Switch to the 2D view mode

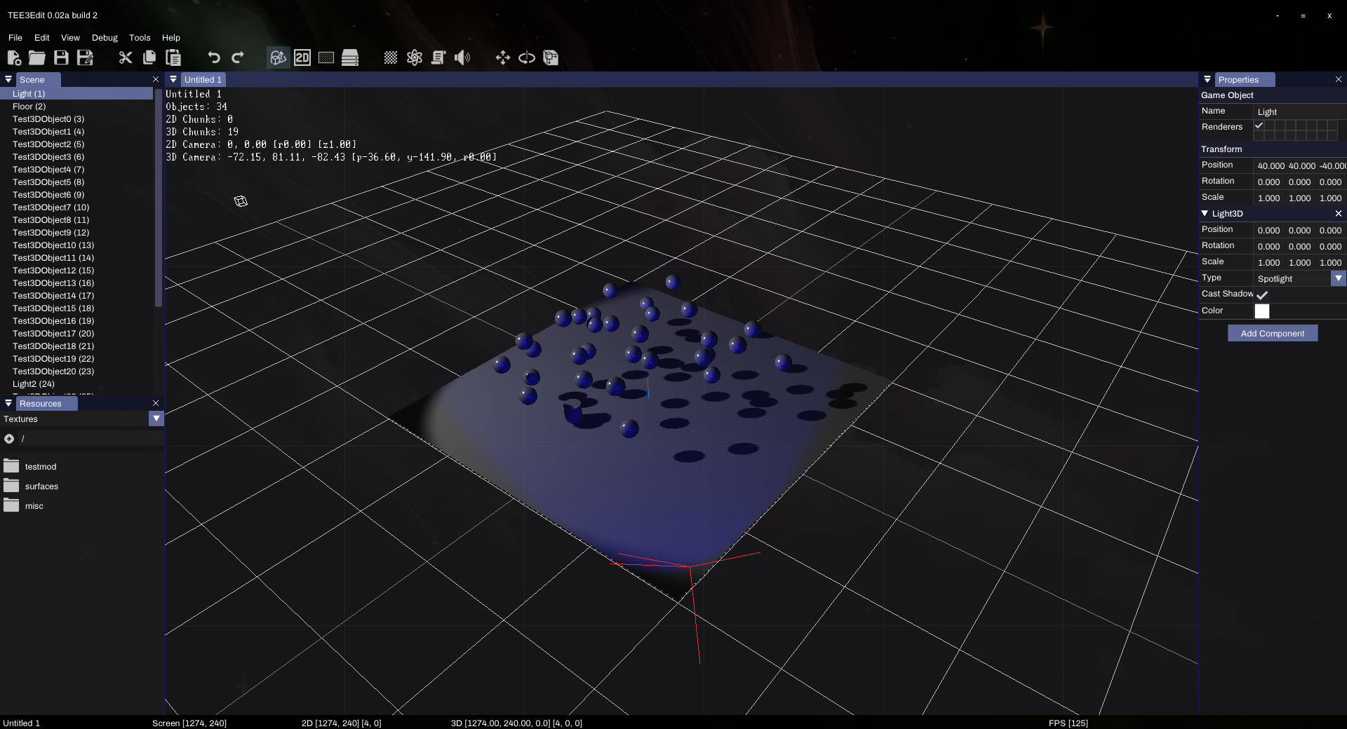click(x=302, y=58)
